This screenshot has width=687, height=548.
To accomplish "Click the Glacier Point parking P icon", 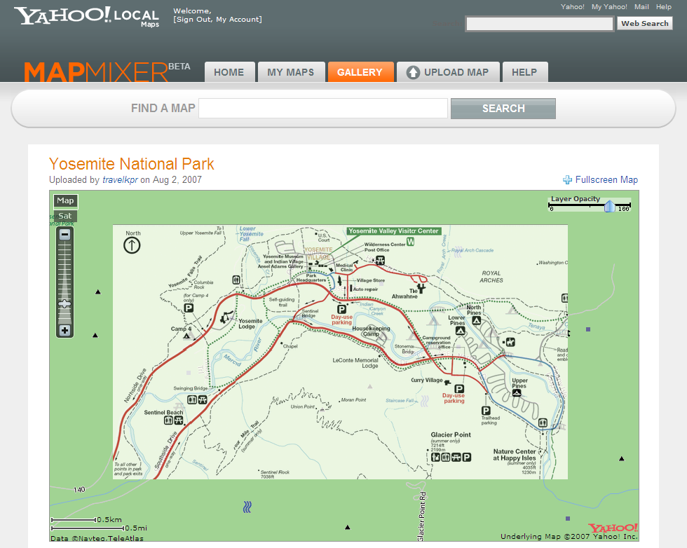I will [x=467, y=458].
